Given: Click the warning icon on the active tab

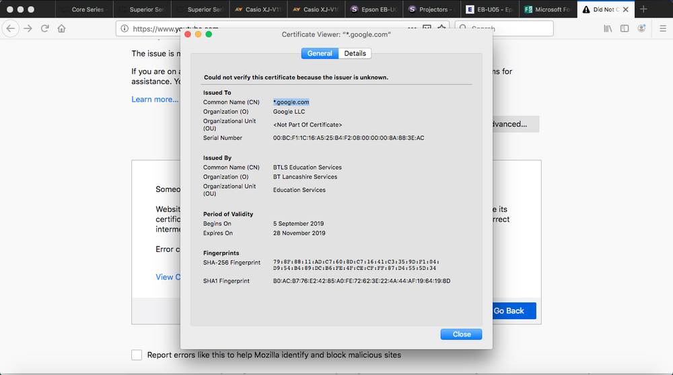Looking at the screenshot, I should coord(586,9).
